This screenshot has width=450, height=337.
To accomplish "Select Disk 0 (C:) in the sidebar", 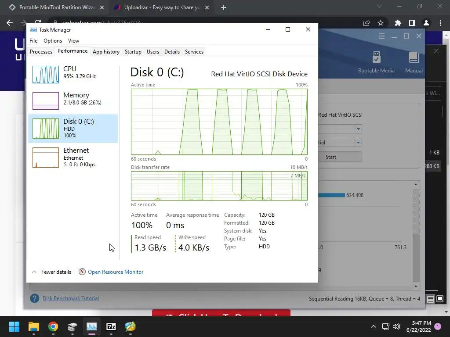I will (x=73, y=129).
